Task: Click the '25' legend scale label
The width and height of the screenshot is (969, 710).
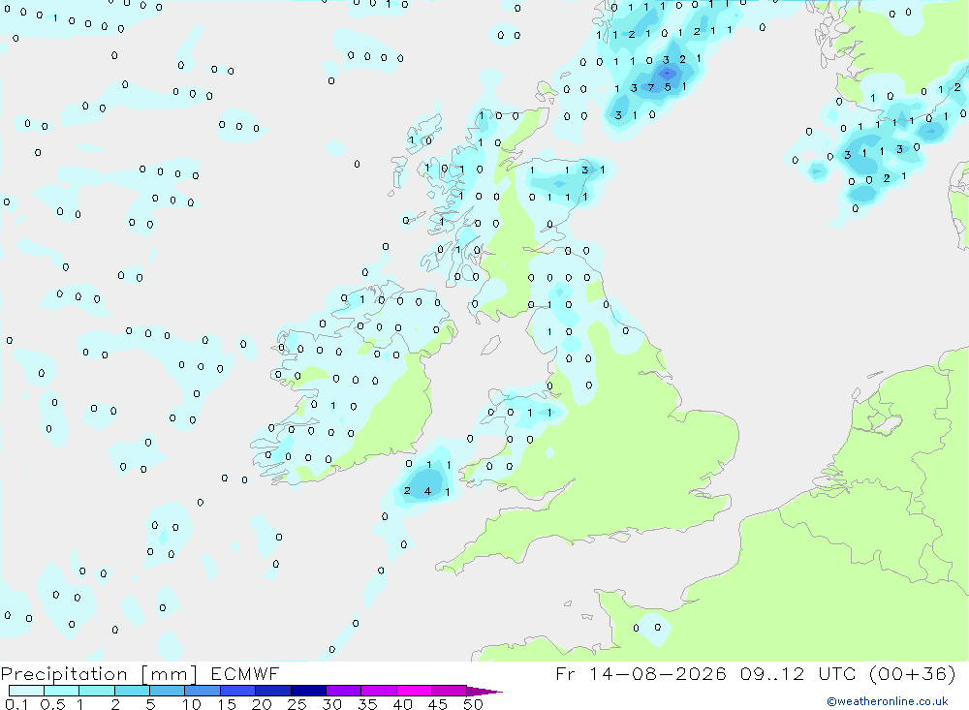Action: coord(297,704)
